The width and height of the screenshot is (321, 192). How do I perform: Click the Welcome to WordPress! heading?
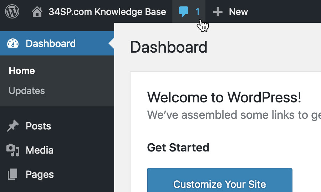point(224,97)
